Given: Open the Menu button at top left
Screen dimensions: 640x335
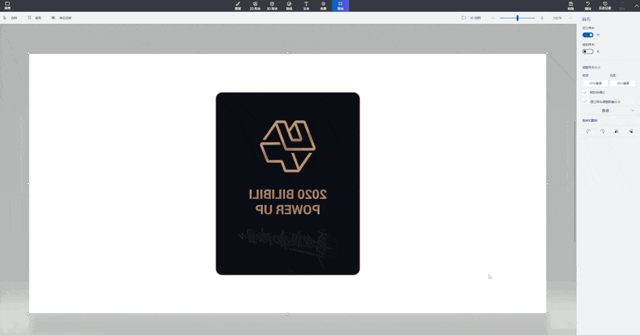Looking at the screenshot, I should (x=7, y=5).
